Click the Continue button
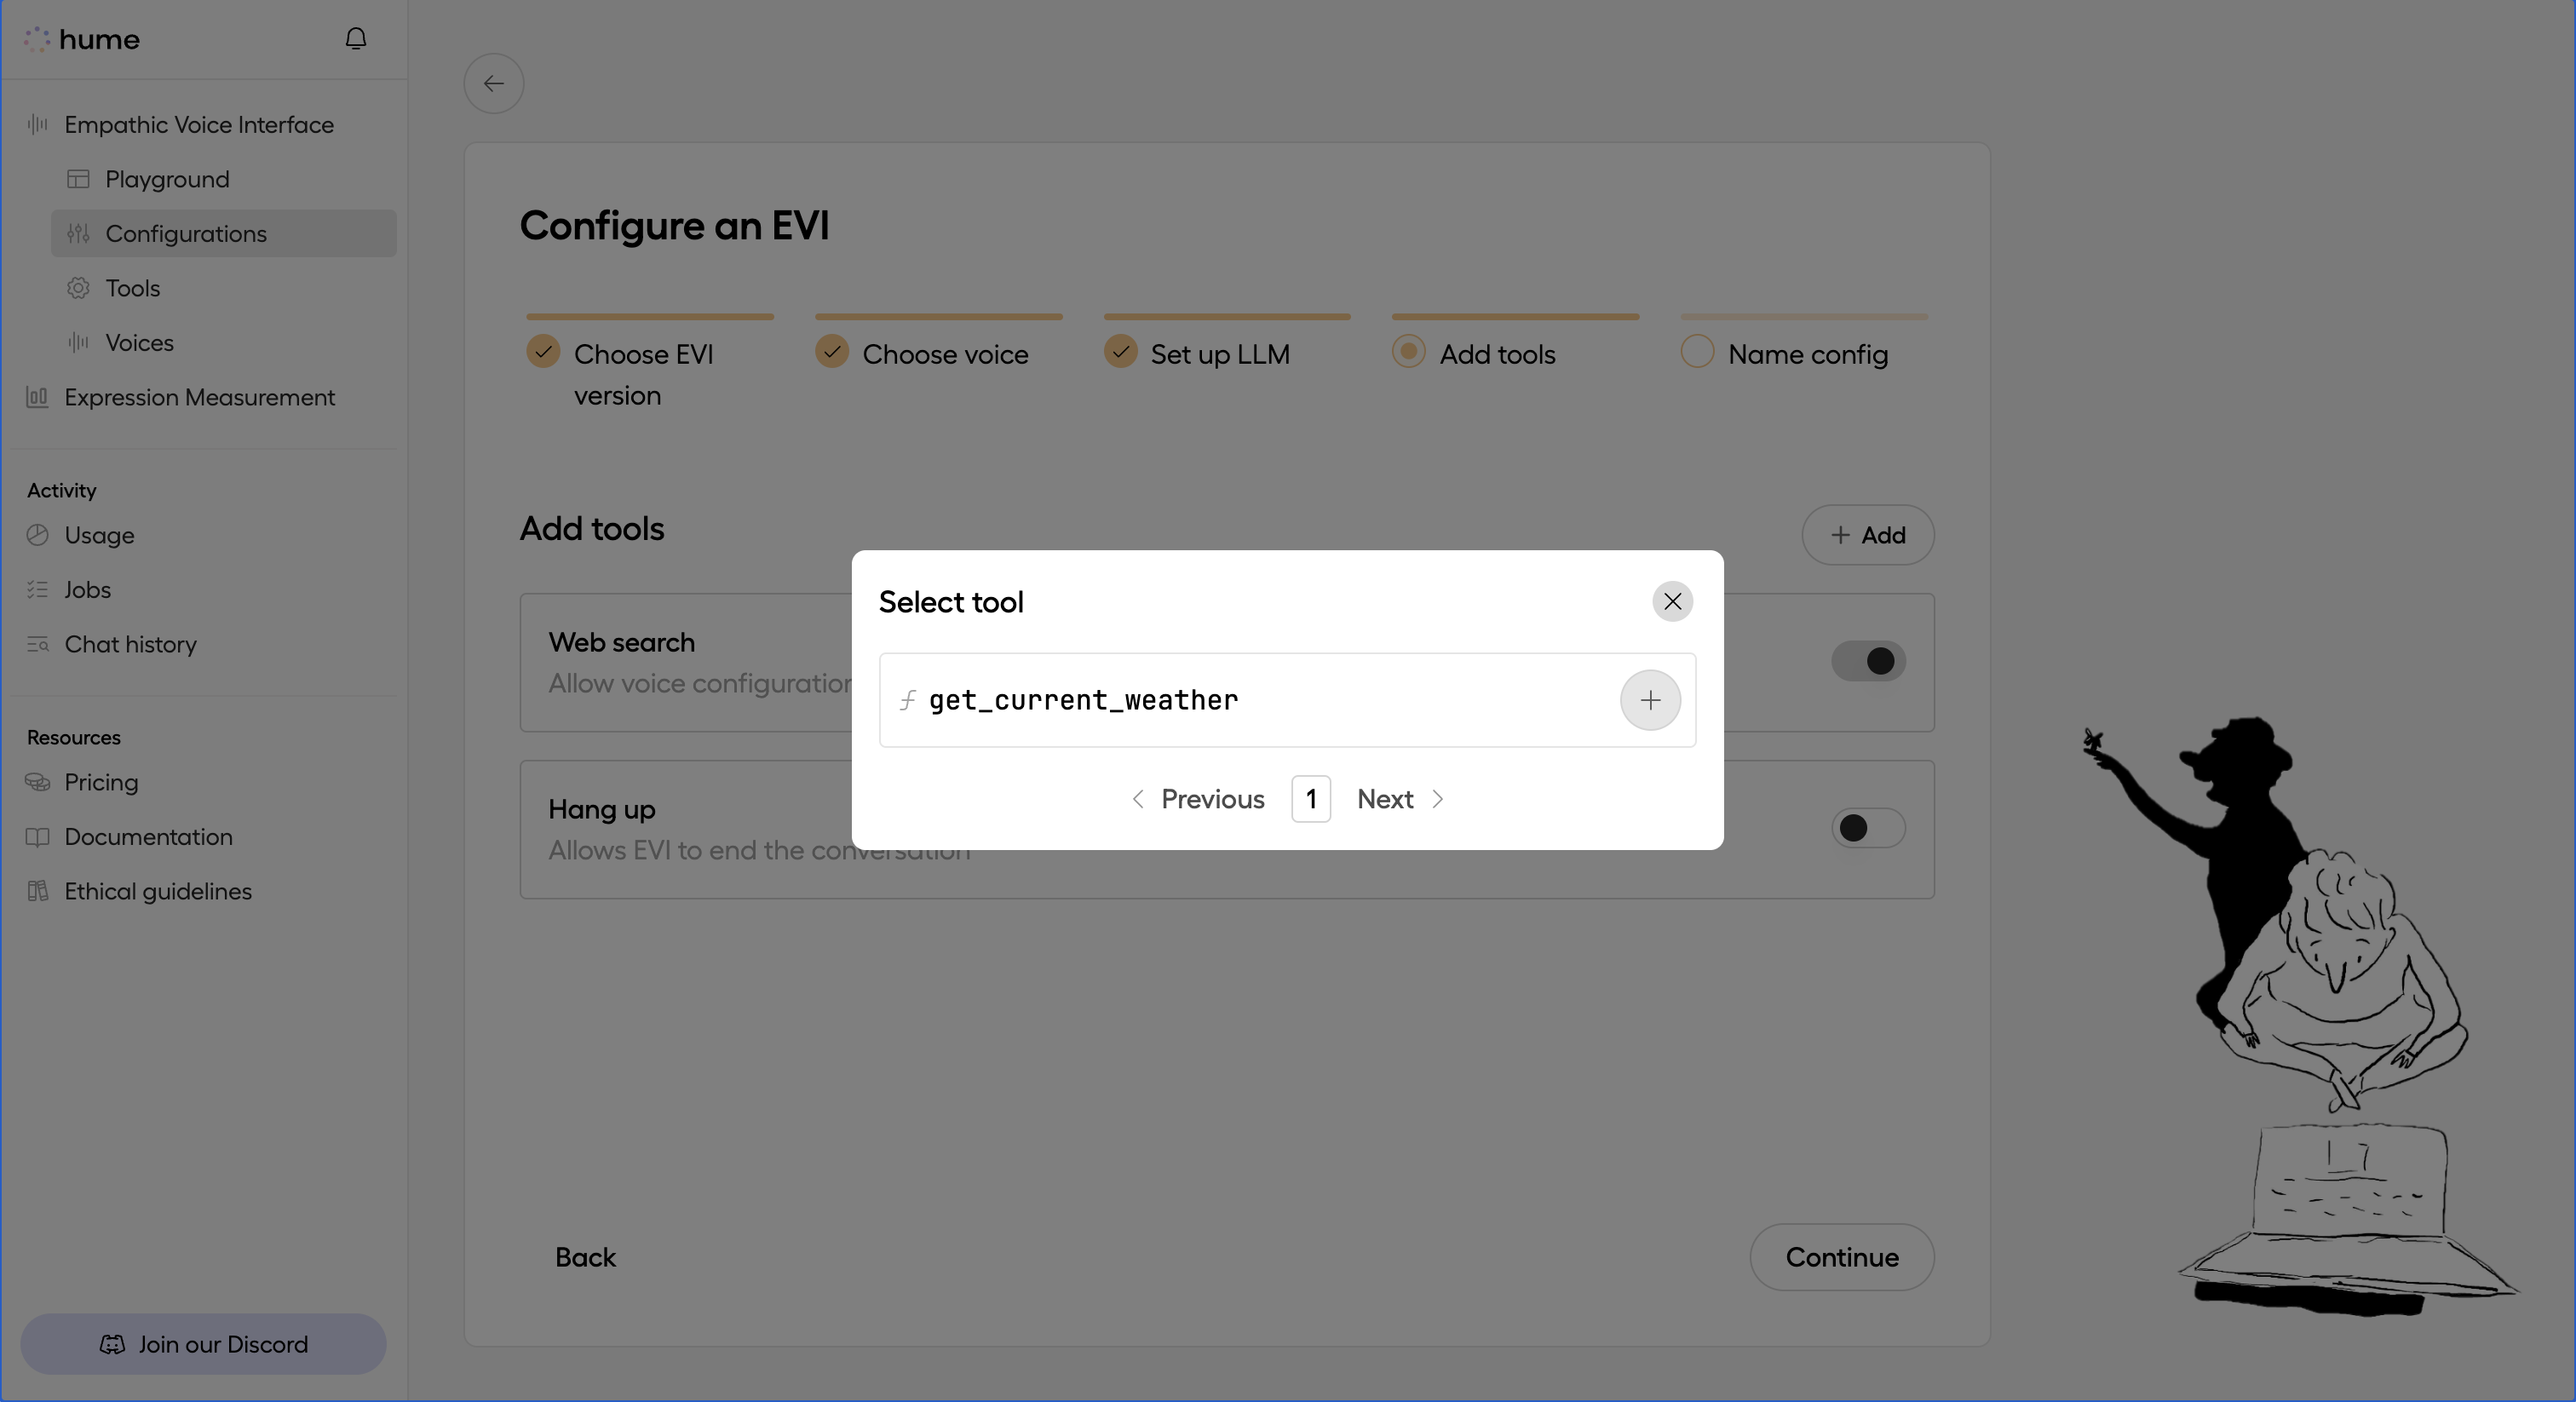The image size is (2576, 1402). 1841,1257
